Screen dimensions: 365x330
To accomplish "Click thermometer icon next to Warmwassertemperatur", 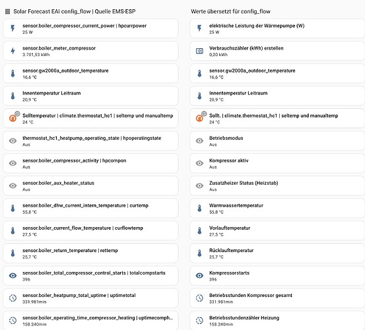I will 199,208.
